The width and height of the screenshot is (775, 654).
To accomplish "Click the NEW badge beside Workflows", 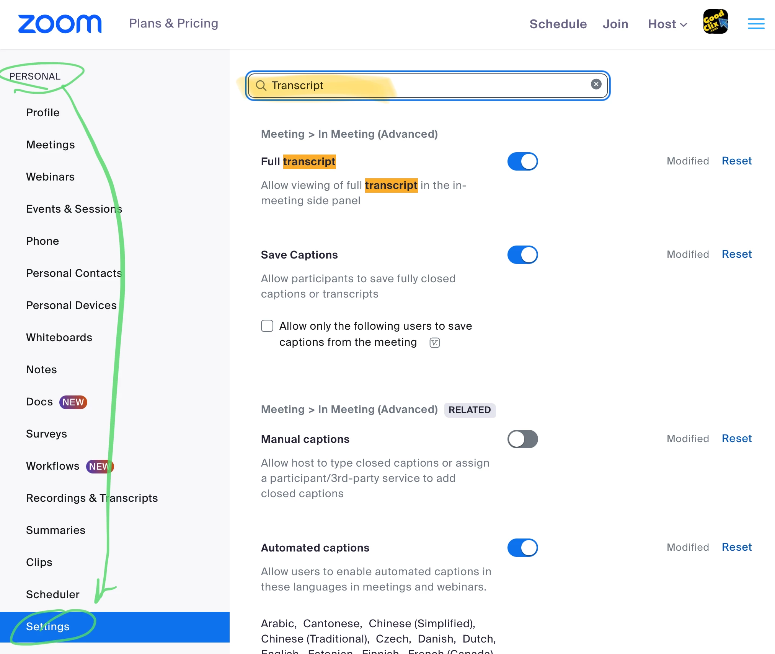I will click(x=100, y=466).
